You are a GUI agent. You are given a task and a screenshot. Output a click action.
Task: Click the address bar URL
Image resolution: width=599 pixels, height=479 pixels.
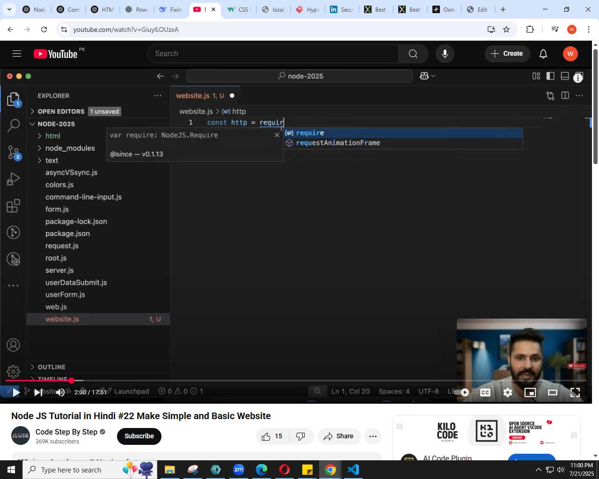126,29
